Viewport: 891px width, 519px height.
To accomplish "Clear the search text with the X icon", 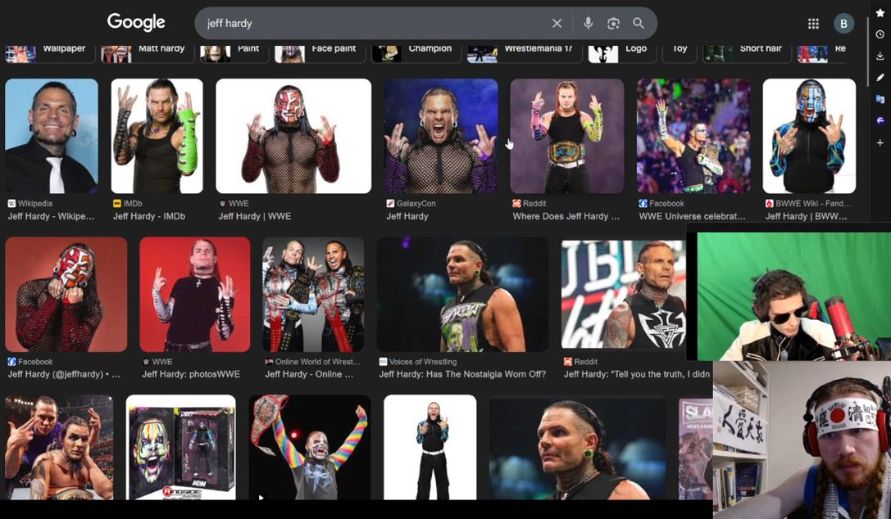I will 557,23.
